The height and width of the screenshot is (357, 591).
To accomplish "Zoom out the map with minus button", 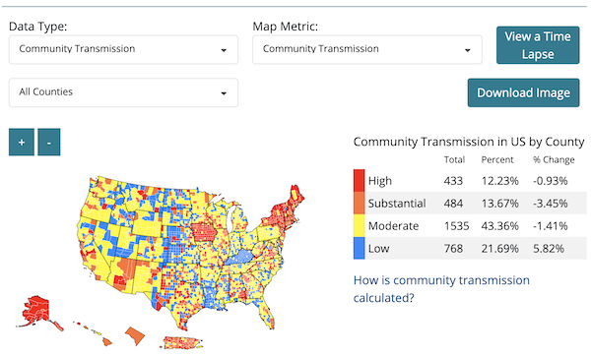I will [49, 143].
